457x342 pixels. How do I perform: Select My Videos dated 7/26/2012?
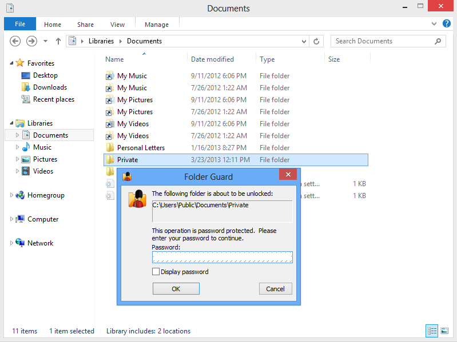pos(236,136)
